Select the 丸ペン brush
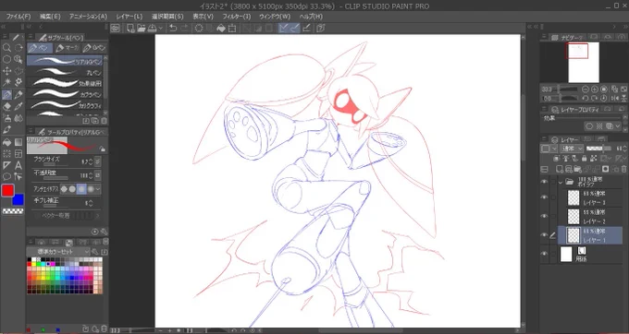 pyautogui.click(x=65, y=72)
